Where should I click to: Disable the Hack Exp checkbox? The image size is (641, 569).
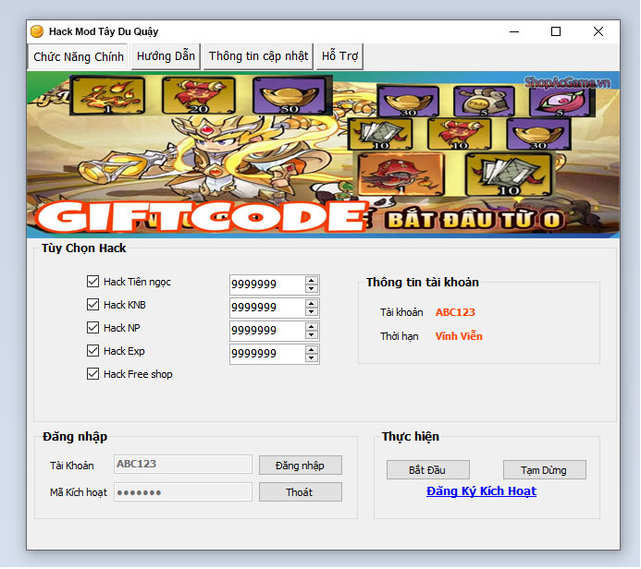click(92, 351)
